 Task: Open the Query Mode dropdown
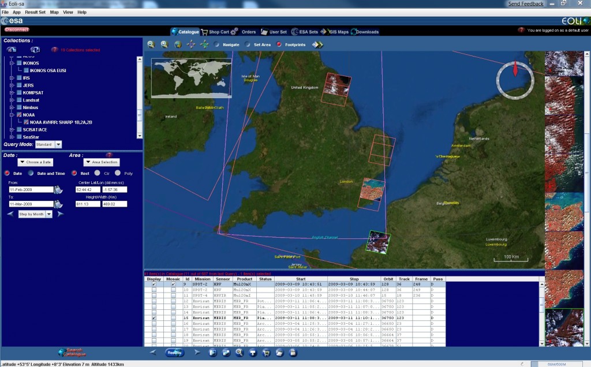click(x=59, y=144)
